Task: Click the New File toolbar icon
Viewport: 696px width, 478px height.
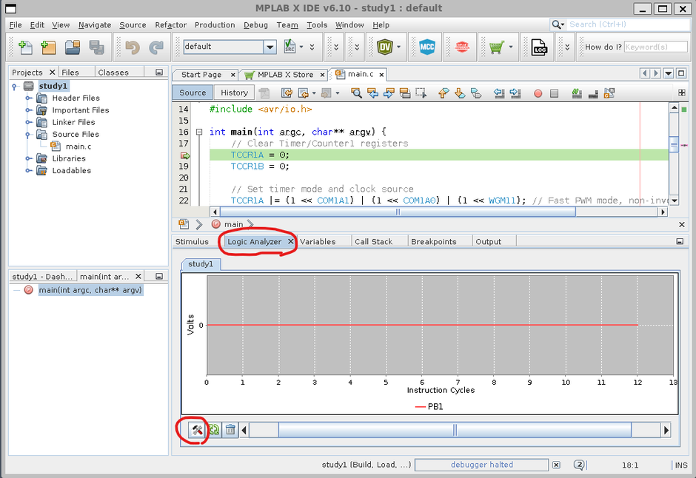Action: 25,47
